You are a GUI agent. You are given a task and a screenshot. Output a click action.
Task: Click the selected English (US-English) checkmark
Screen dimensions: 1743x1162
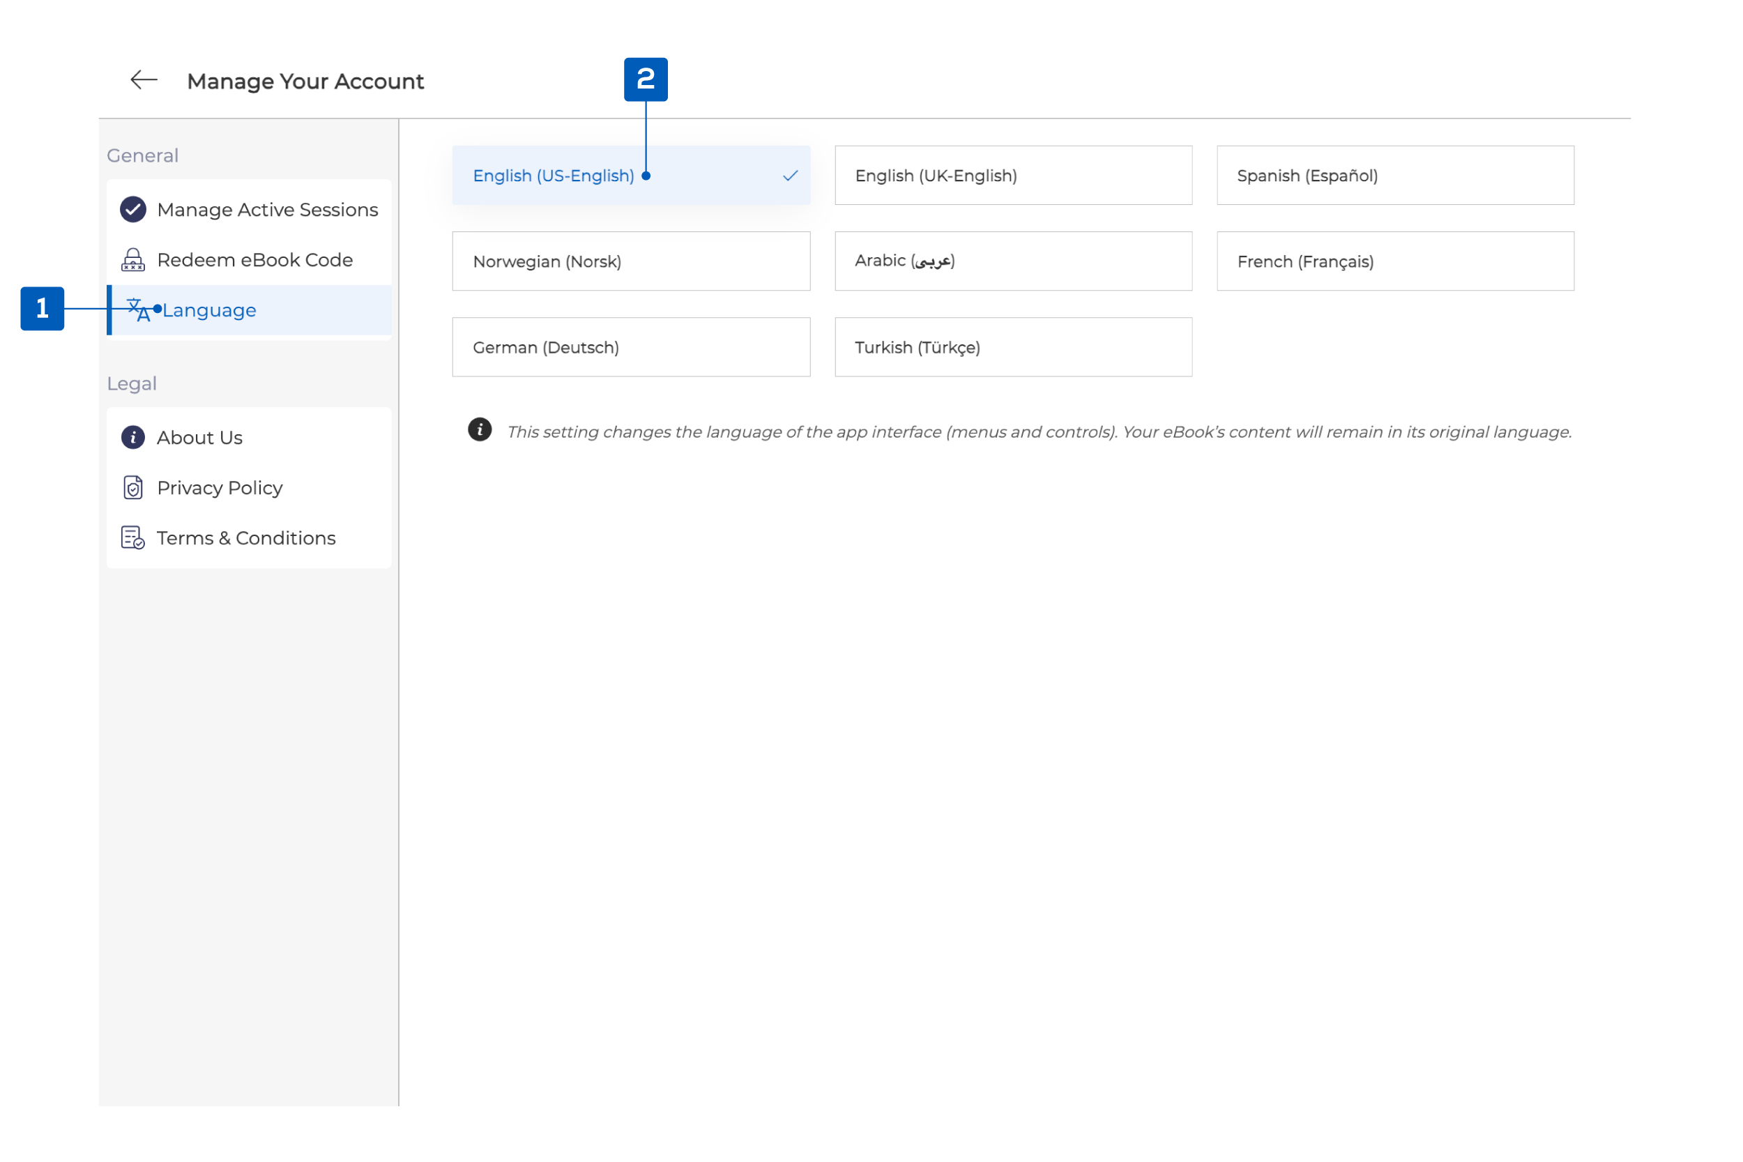[x=791, y=176]
